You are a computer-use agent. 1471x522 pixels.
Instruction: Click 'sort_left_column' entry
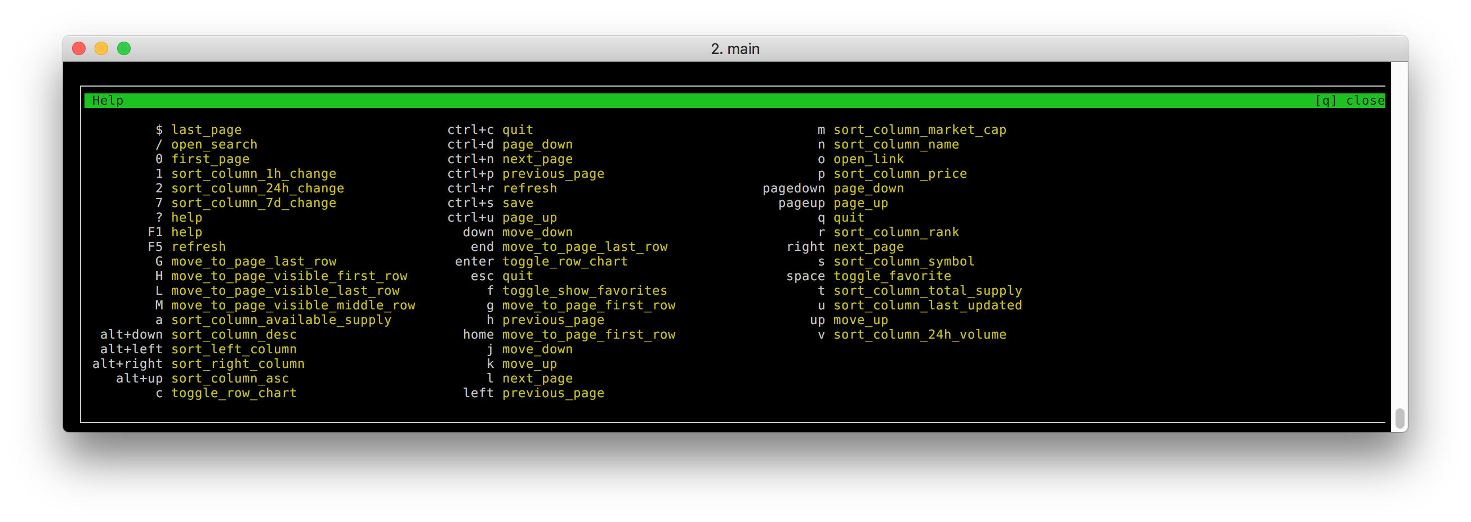[x=234, y=350]
